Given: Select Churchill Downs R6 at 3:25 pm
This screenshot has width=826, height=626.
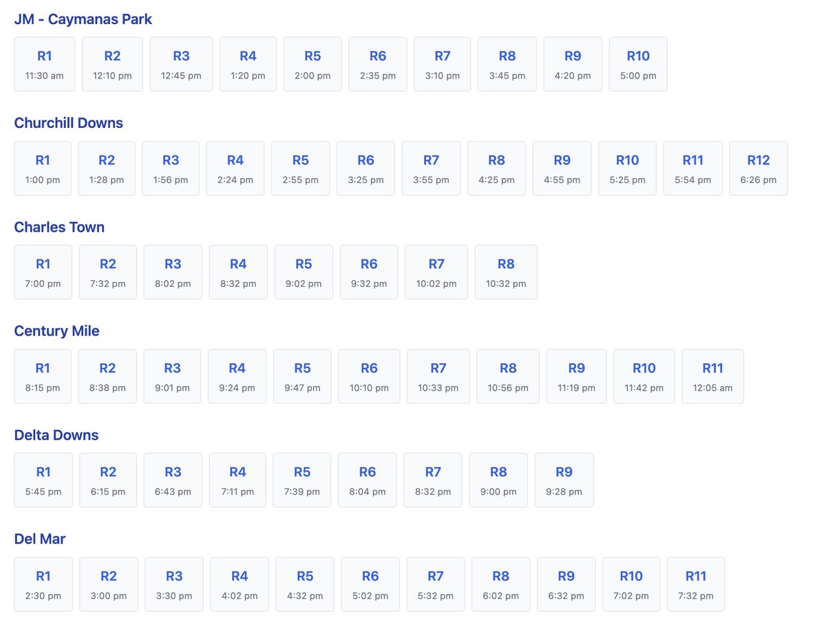Looking at the screenshot, I should 366,169.
